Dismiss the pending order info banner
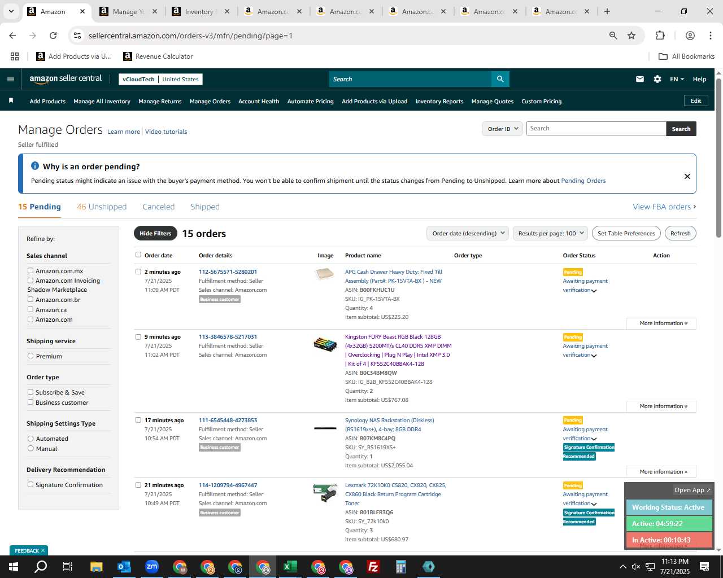 coord(687,176)
